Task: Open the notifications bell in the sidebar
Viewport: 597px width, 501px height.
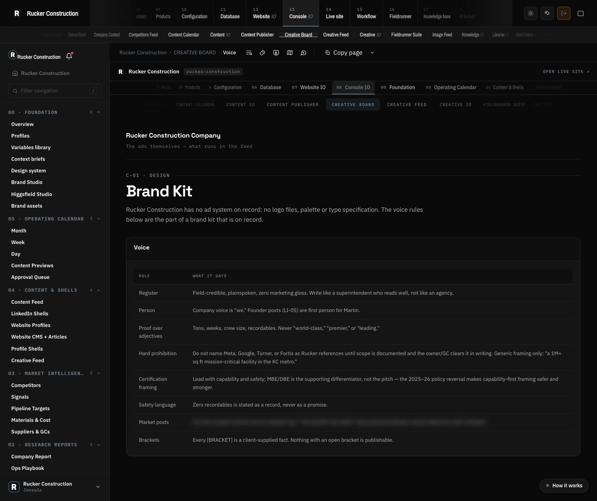Action: (x=69, y=56)
